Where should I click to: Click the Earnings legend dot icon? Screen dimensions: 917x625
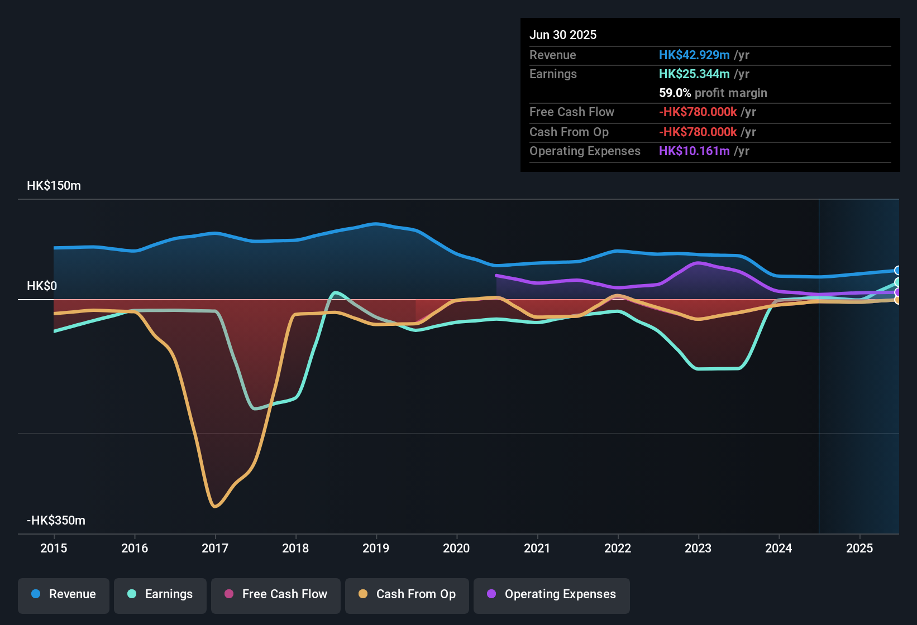coord(131,594)
